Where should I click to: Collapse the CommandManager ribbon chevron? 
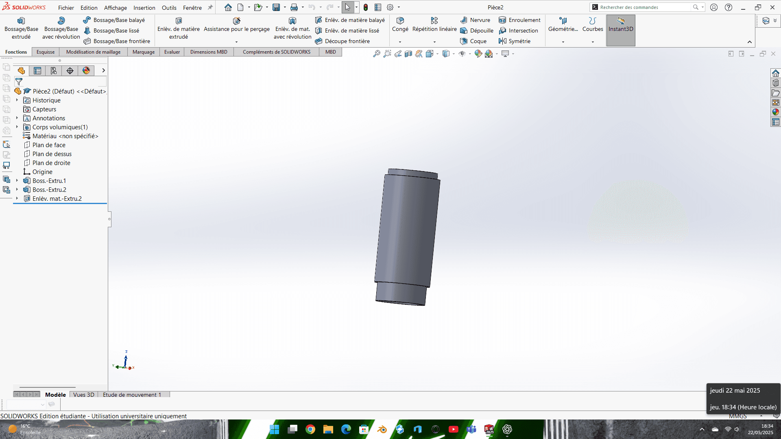(750, 42)
